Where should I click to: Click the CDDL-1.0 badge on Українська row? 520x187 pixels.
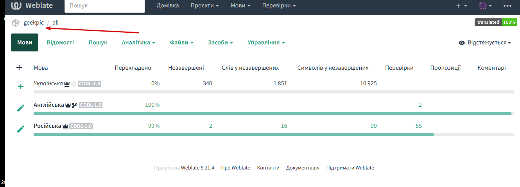tap(90, 84)
